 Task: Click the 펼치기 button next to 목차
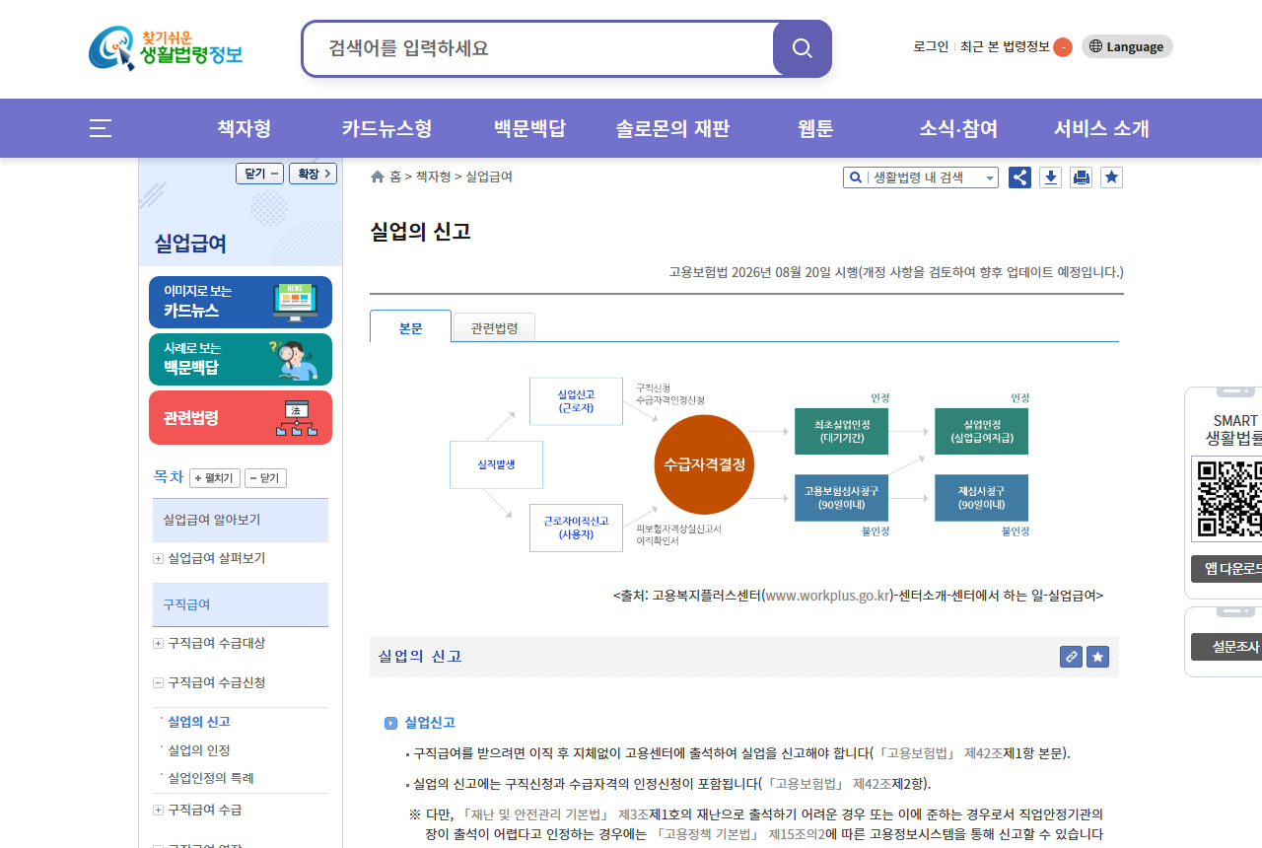215,478
